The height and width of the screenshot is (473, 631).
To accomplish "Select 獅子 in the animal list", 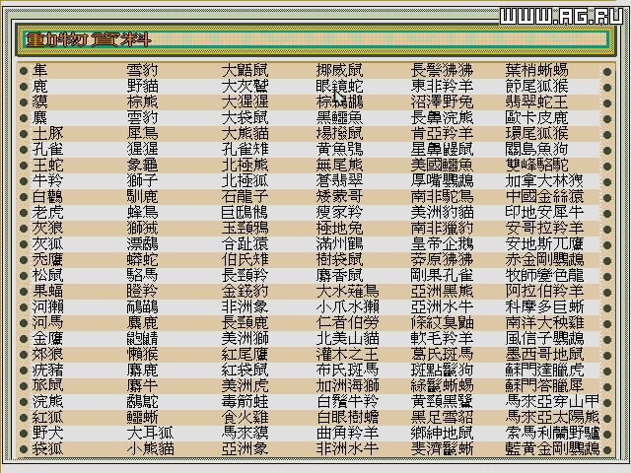I will coord(142,180).
